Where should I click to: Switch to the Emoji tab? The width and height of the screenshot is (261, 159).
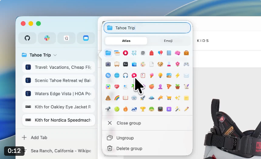point(168,41)
